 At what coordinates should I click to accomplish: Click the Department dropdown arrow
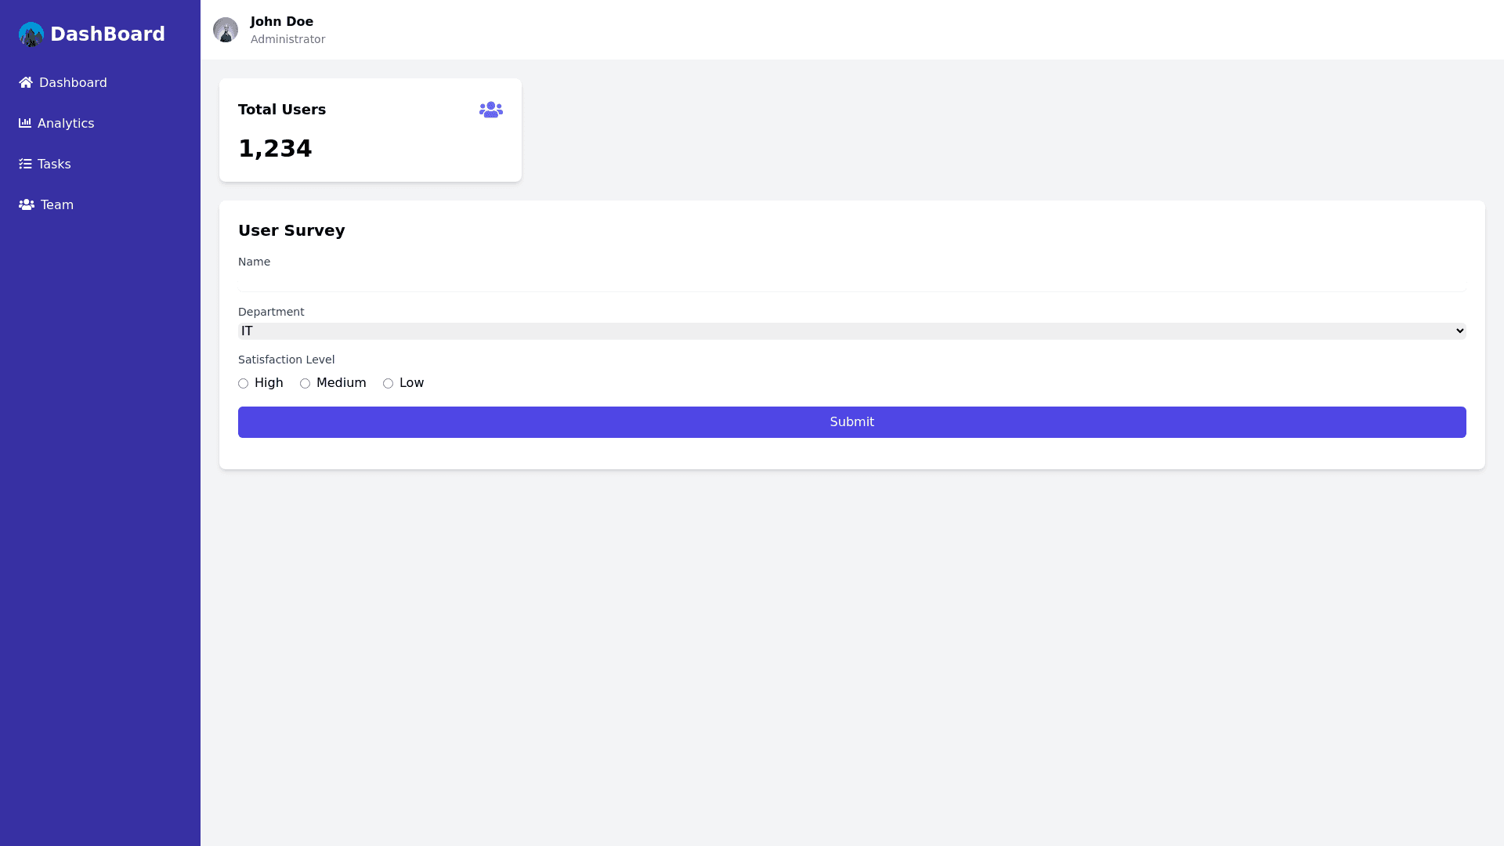tap(1459, 331)
